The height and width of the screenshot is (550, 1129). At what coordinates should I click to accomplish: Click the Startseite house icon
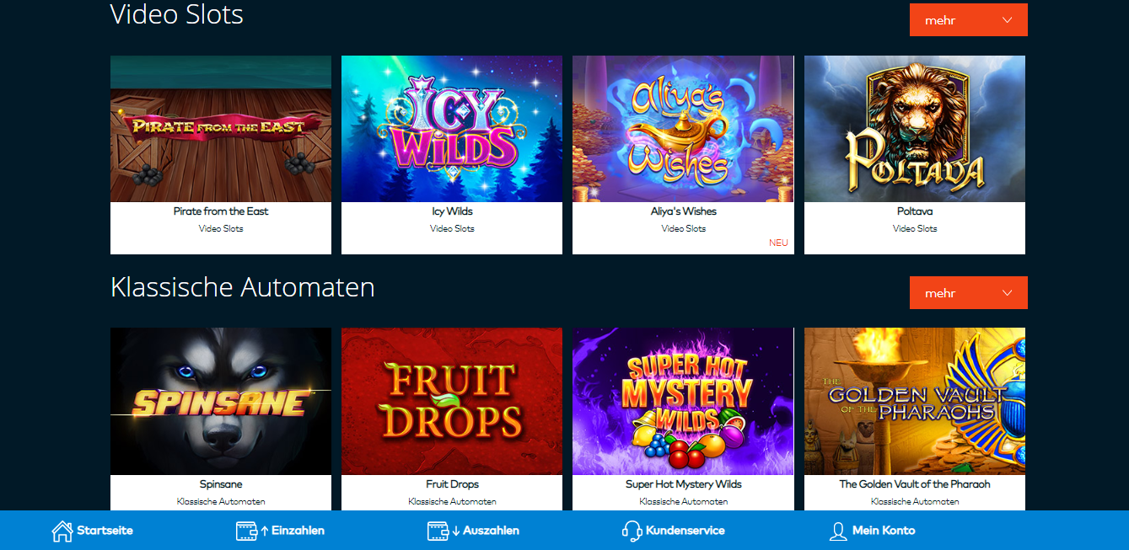click(x=62, y=531)
